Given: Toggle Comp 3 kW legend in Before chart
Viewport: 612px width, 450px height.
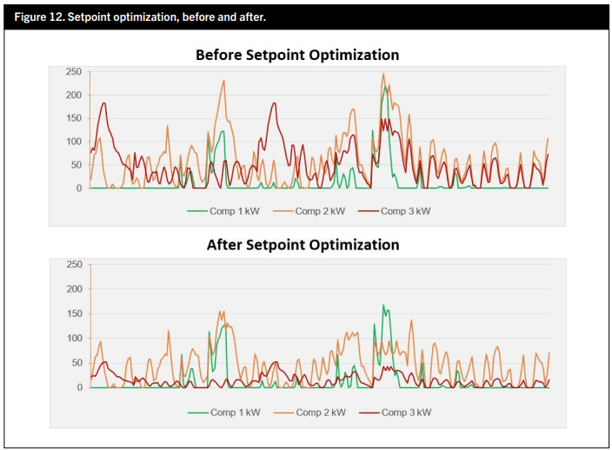Looking at the screenshot, I should (x=405, y=211).
